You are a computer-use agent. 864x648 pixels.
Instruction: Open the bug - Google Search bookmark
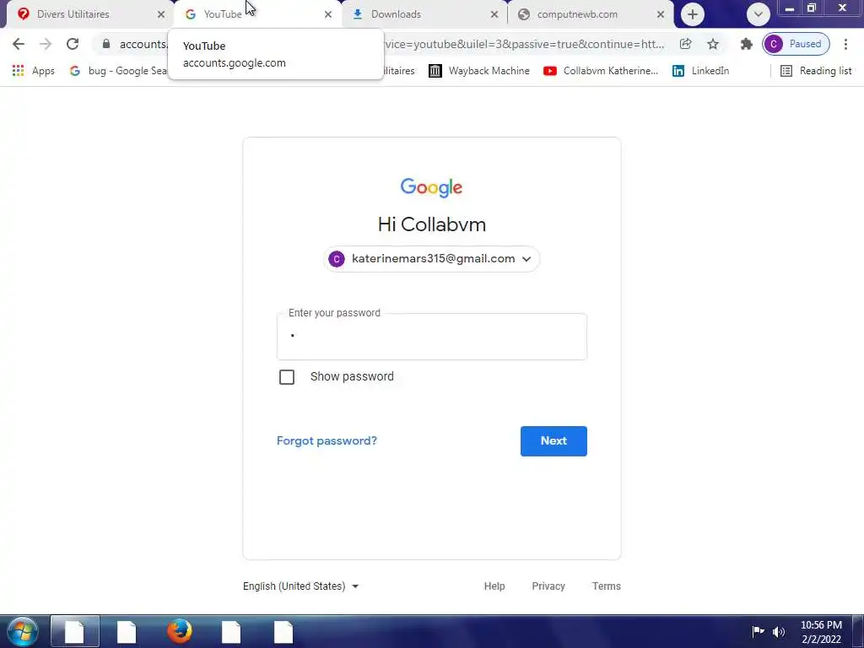pos(118,71)
